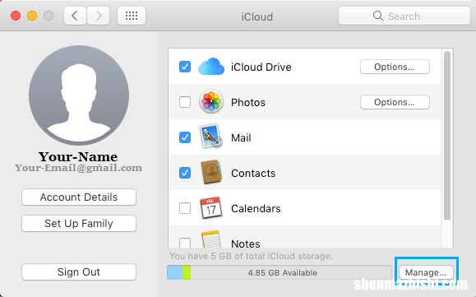The width and height of the screenshot is (476, 297).
Task: Click the blue segment of storage bar
Action: pos(175,272)
